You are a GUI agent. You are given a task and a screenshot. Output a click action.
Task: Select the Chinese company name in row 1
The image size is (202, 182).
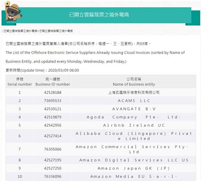pyautogui.click(x=134, y=92)
